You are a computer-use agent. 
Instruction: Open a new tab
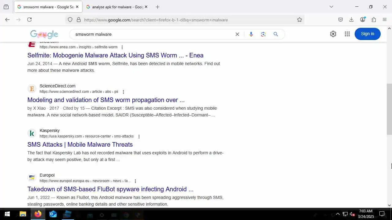pos(157,7)
